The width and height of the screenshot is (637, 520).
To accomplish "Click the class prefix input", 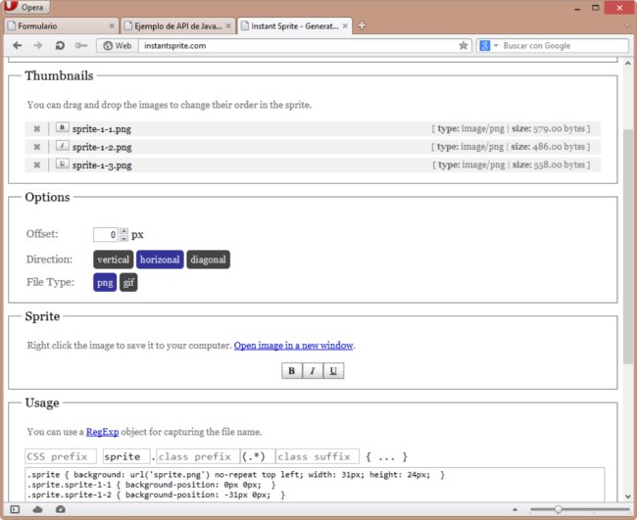I will click(x=198, y=456).
